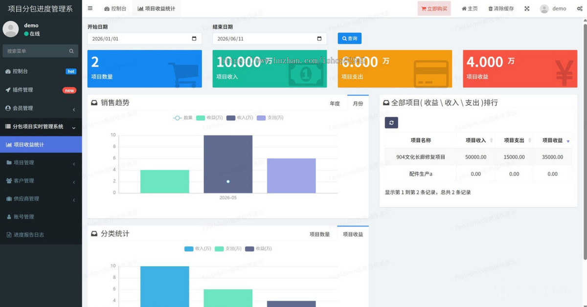587x307 pixels.
Task: Click the 全部项目排行 panel inbox icon
Action: pos(386,103)
